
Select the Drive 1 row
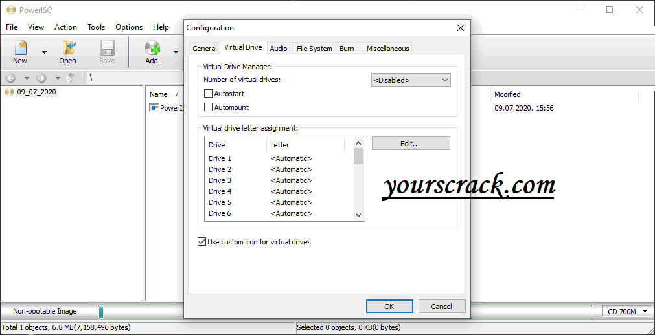pos(278,158)
